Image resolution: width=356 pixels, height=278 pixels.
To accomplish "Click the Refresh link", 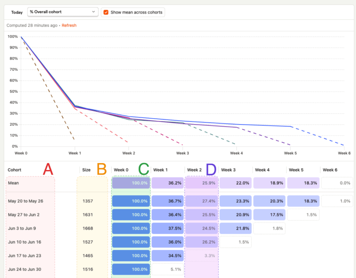I will point(69,26).
